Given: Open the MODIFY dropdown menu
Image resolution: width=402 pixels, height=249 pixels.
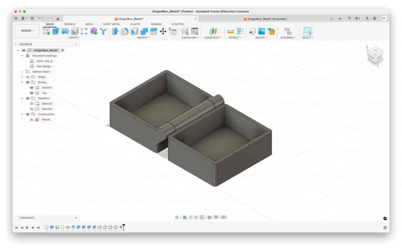Looking at the screenshot, I should (x=144, y=38).
